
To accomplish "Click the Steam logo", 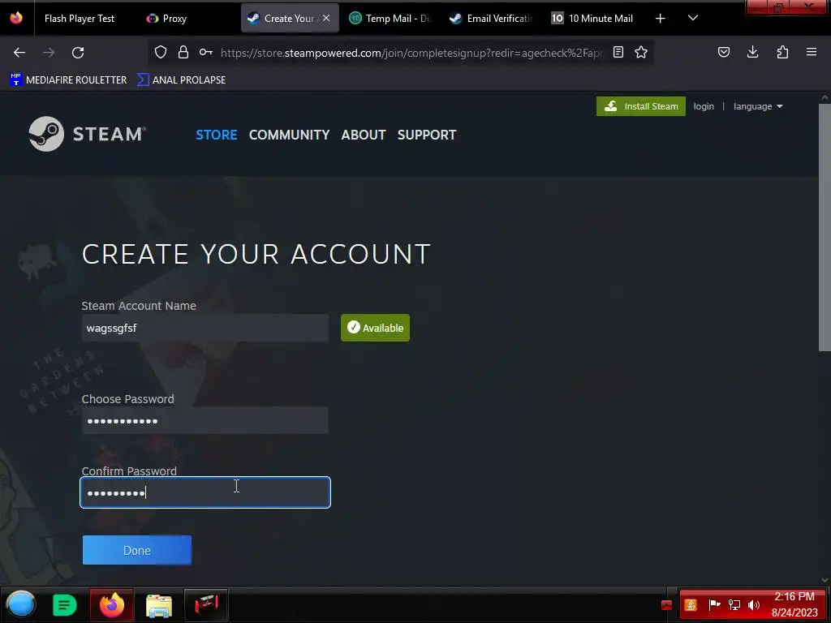I will (x=88, y=134).
